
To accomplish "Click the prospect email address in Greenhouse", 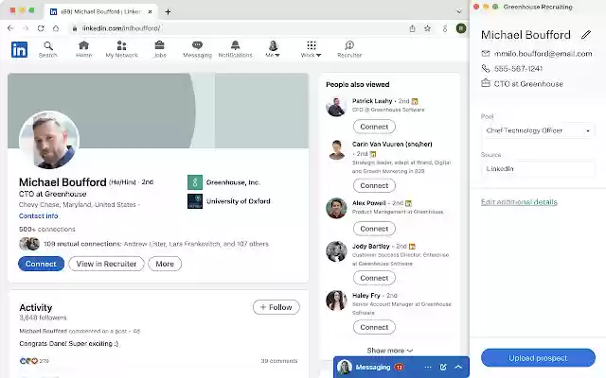I will point(543,54).
